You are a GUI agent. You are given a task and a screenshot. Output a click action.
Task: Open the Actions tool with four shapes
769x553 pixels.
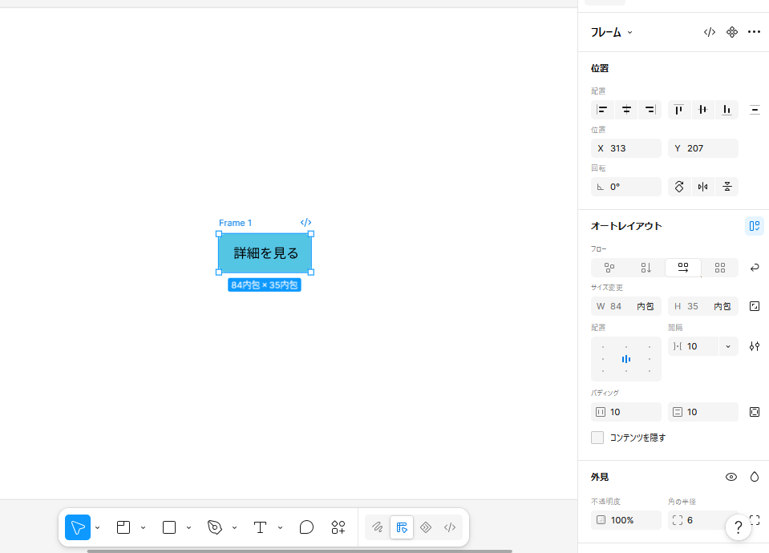coord(338,527)
